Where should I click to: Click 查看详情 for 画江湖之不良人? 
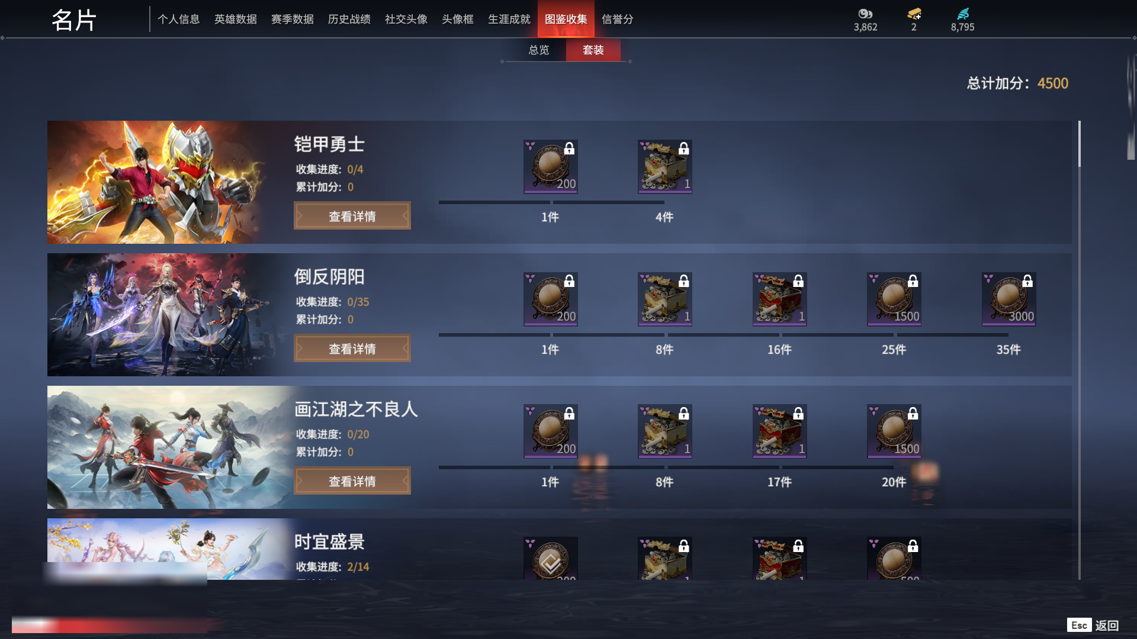[352, 481]
